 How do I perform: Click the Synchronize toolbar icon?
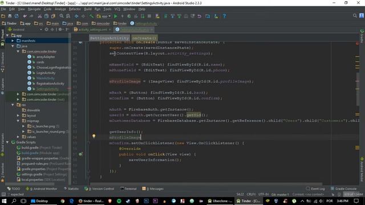(17, 17)
